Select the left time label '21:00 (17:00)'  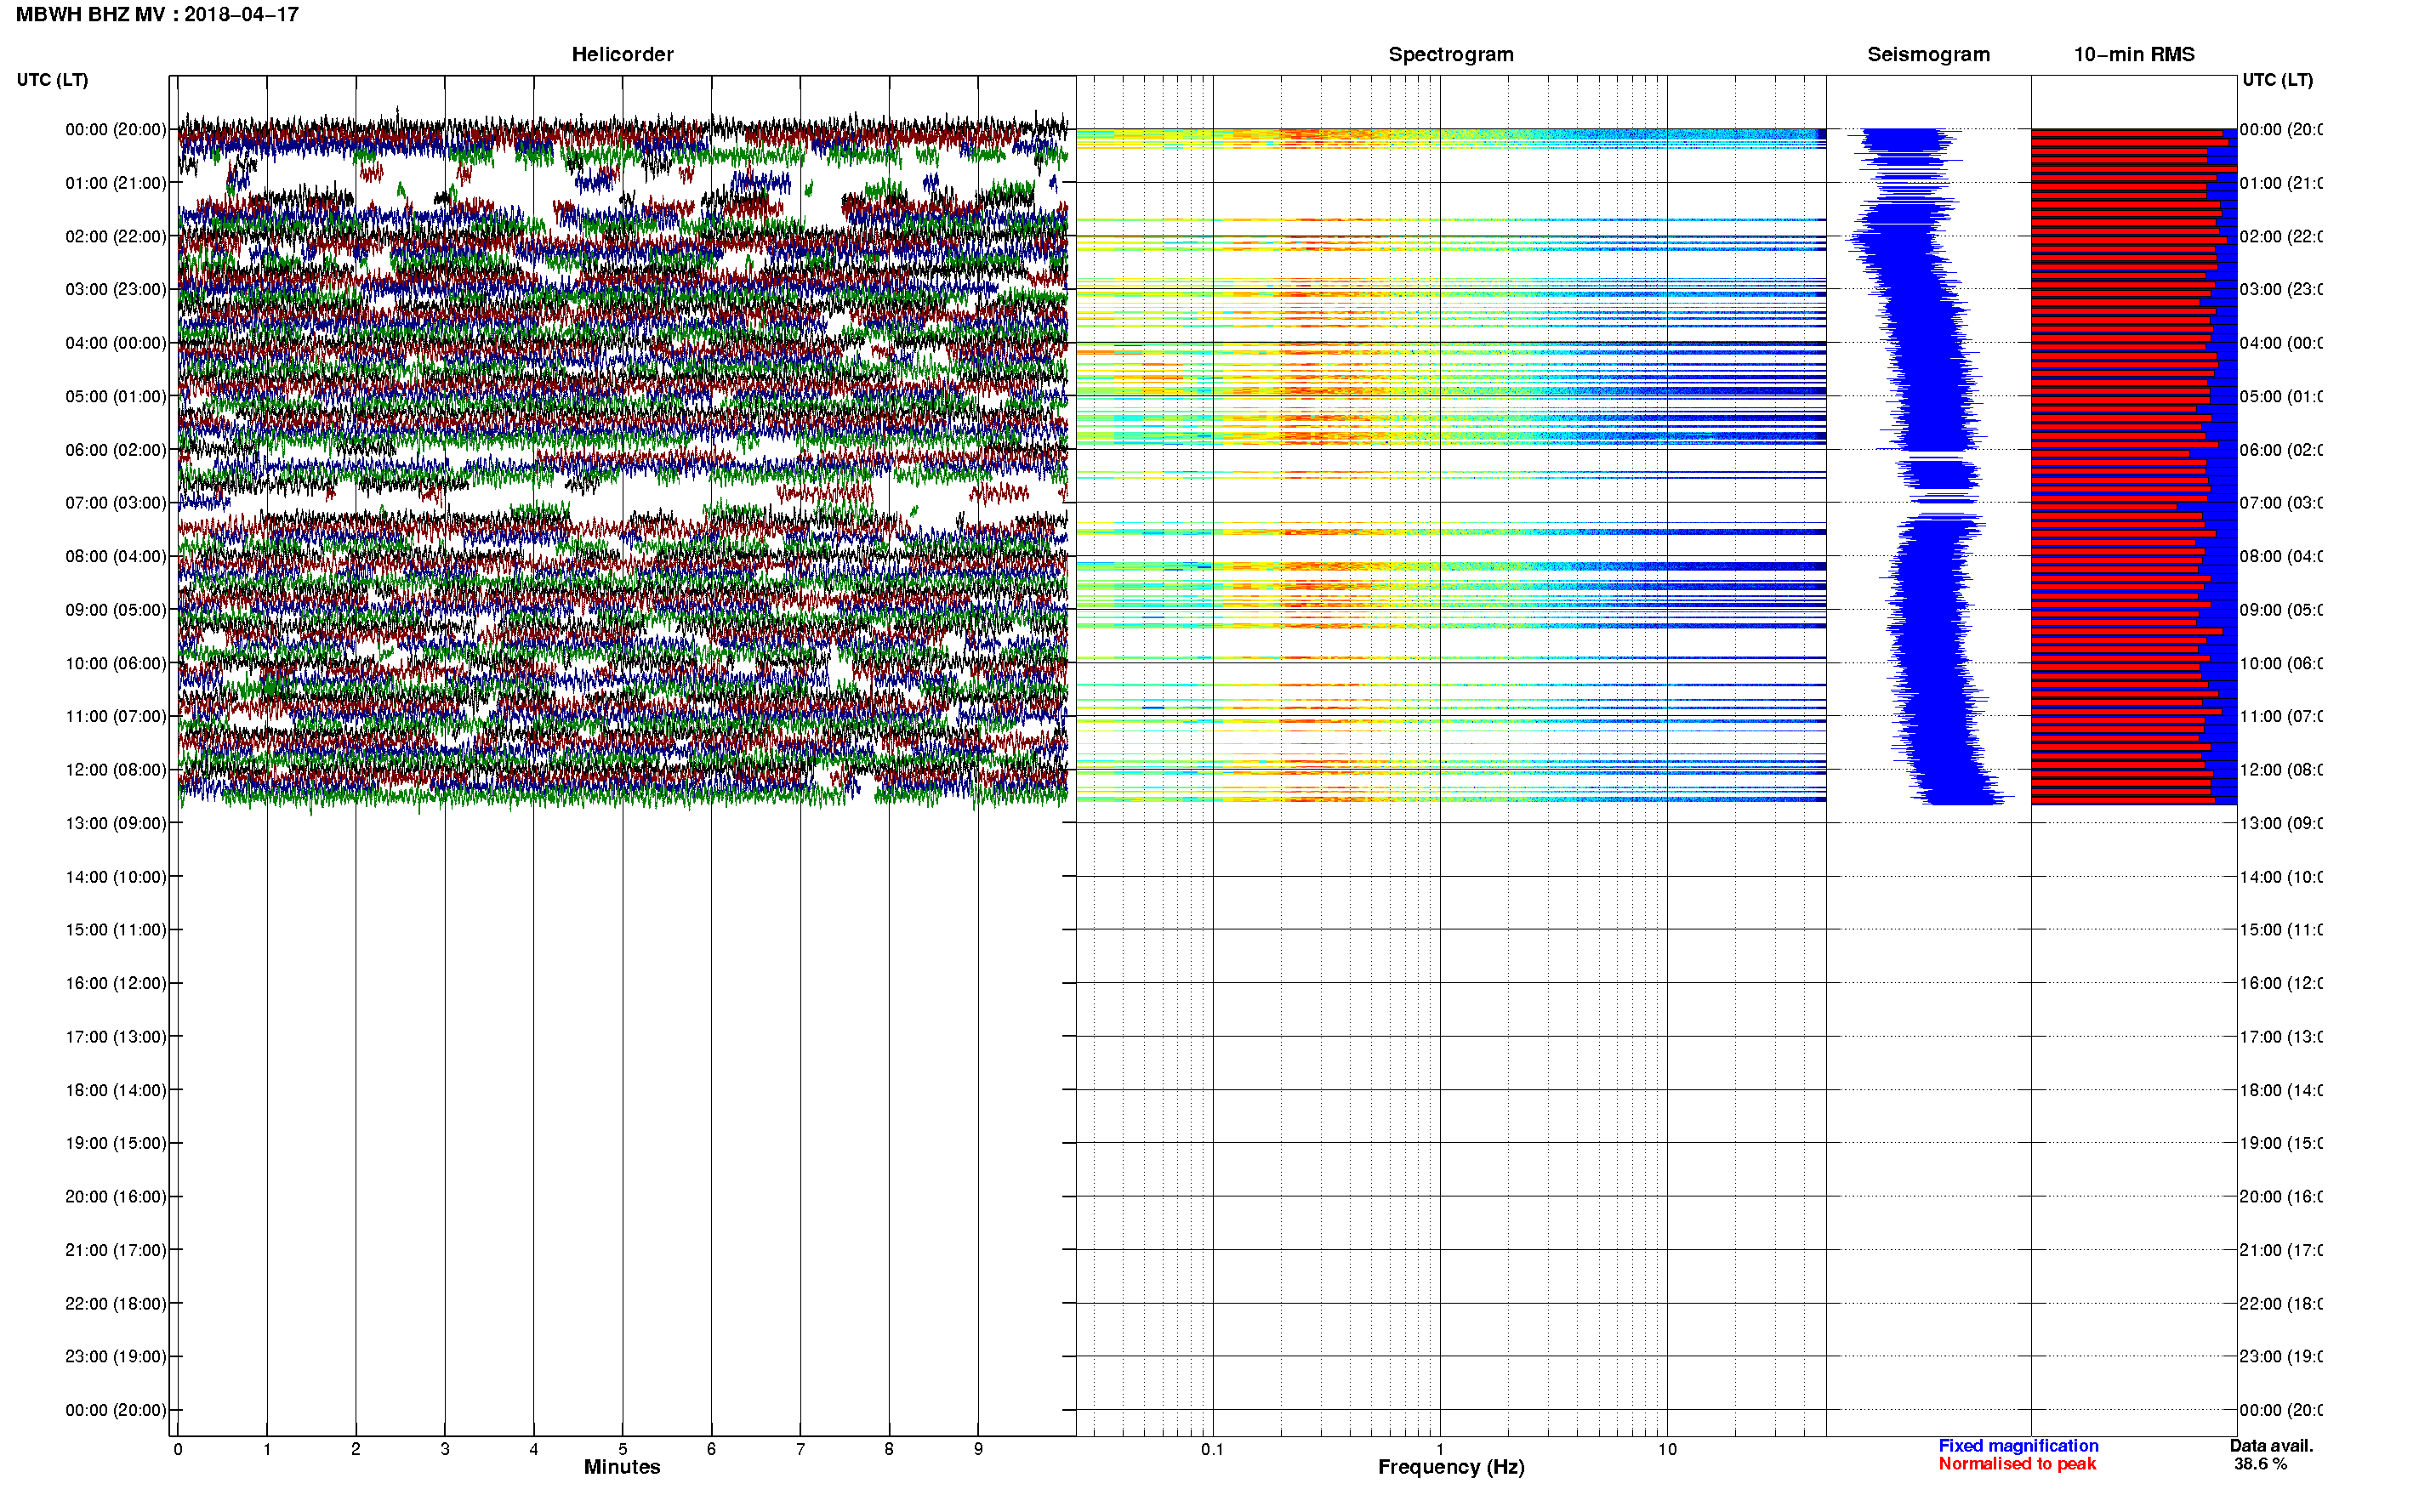(x=116, y=1251)
